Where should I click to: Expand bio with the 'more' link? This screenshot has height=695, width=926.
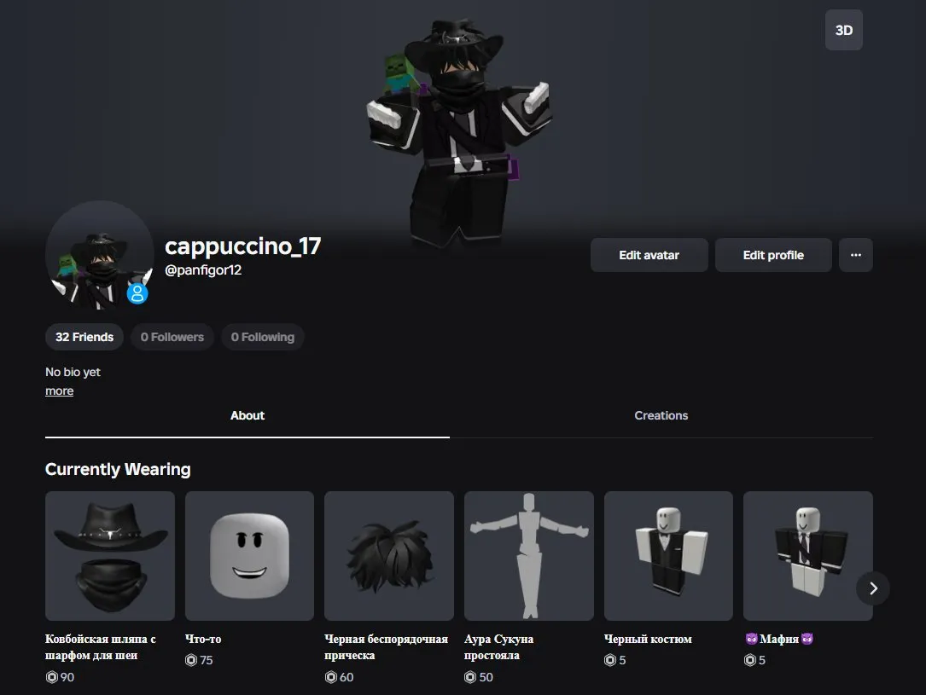(60, 391)
